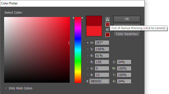Screen dimensions: 169x94
Task: Enable the Only Web Colors checkbox
Action: [x=6, y=88]
